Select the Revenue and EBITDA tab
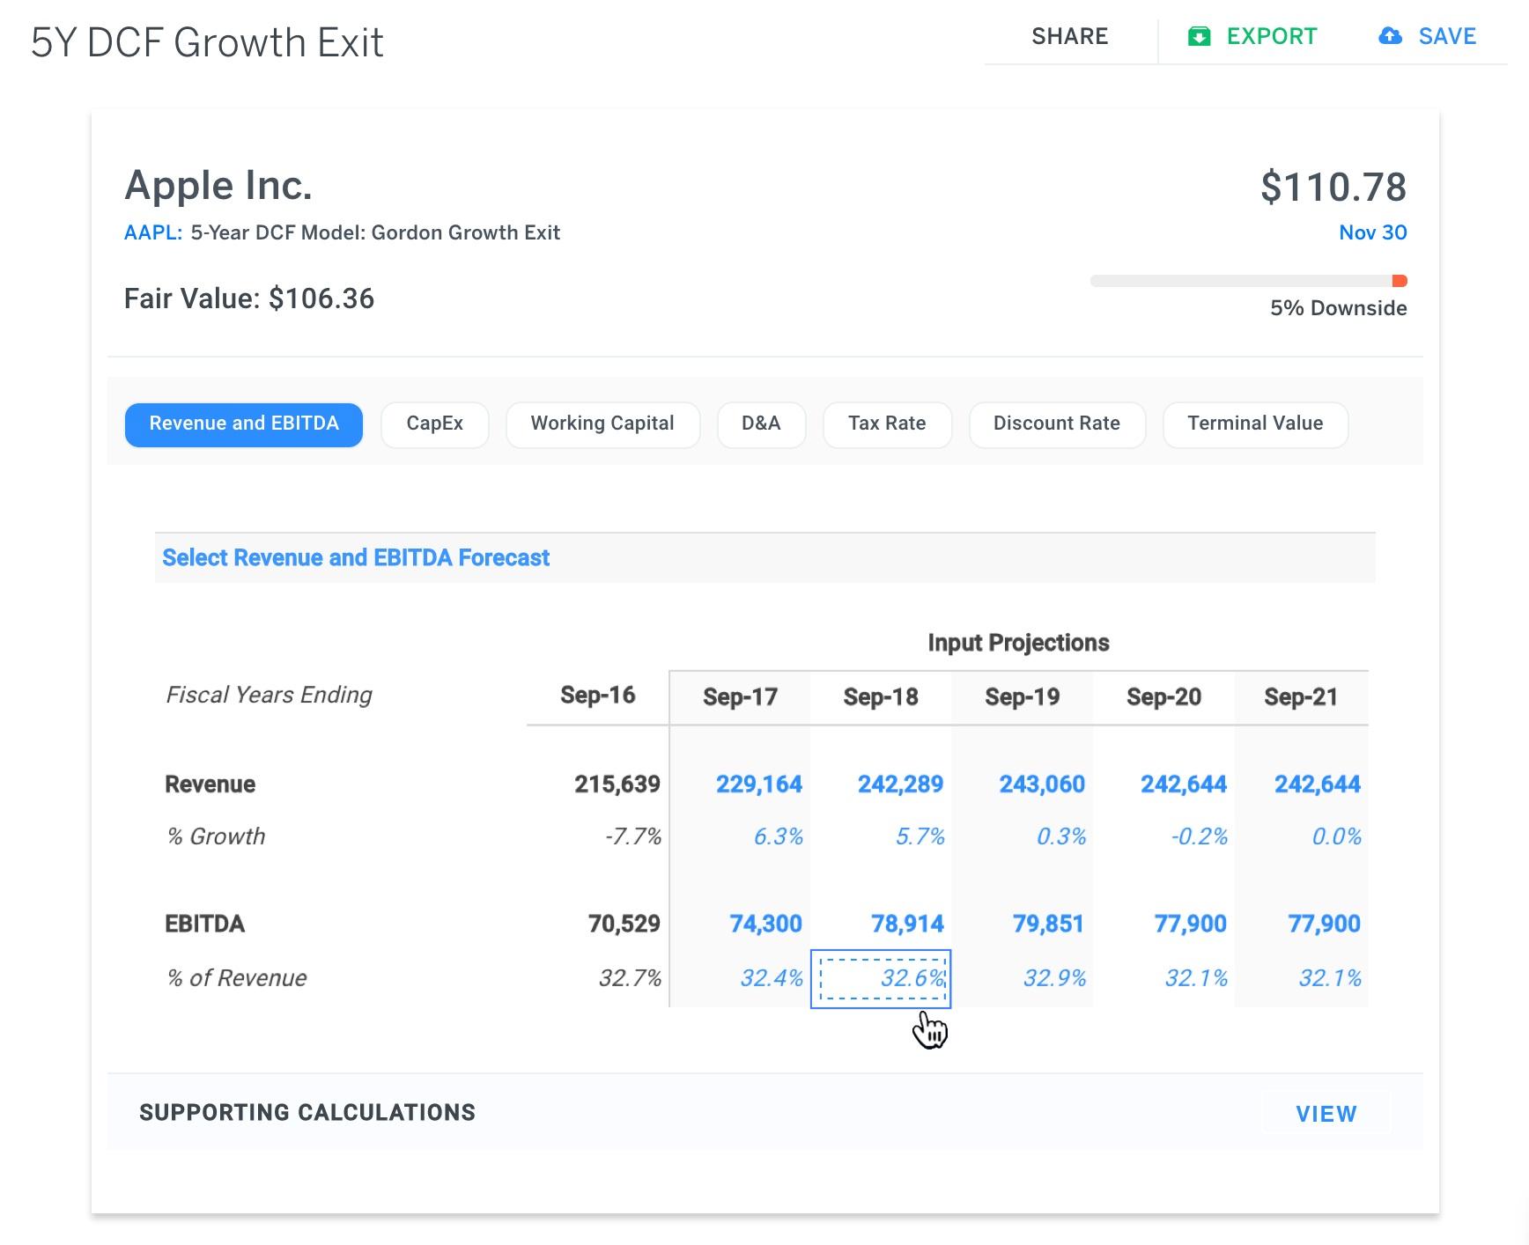Image resolution: width=1529 pixels, height=1245 pixels. tap(244, 424)
